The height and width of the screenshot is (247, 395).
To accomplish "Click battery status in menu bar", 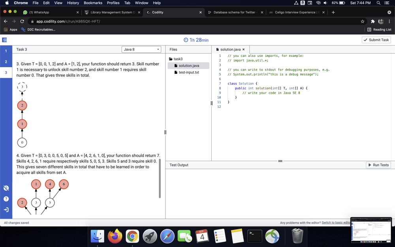I will pos(339,3).
